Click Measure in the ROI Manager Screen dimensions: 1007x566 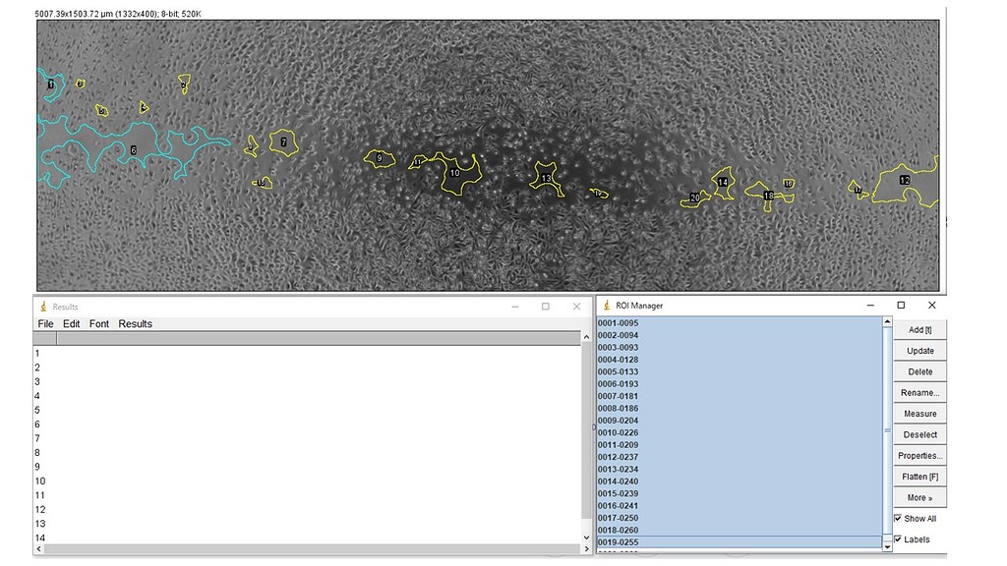pyautogui.click(x=919, y=413)
